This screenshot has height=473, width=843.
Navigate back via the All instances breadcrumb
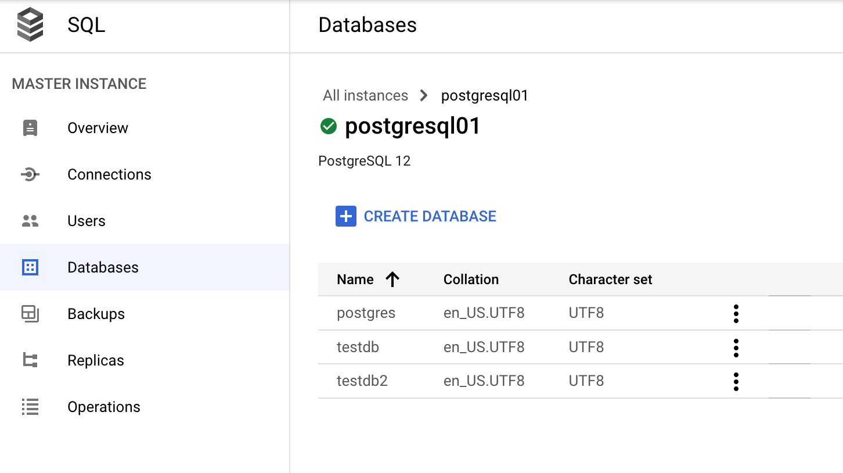(x=365, y=95)
